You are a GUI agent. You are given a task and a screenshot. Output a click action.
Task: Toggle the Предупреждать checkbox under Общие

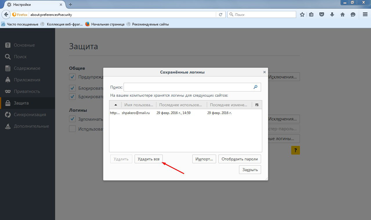(72, 77)
